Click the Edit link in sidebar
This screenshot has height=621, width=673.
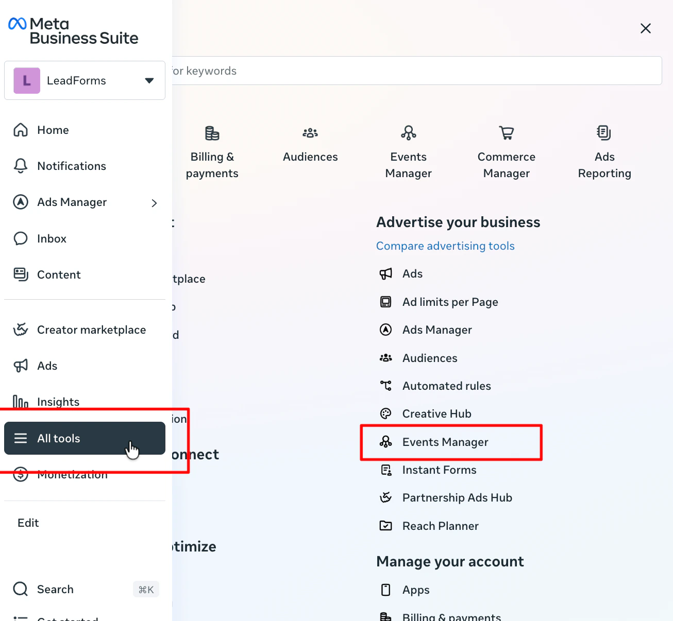tap(28, 523)
